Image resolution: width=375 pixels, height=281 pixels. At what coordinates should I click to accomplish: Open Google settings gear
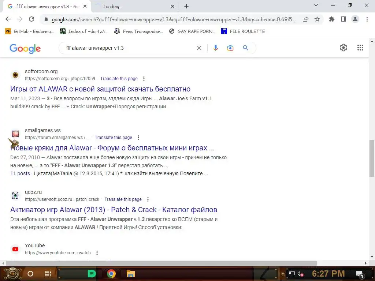[x=344, y=48]
